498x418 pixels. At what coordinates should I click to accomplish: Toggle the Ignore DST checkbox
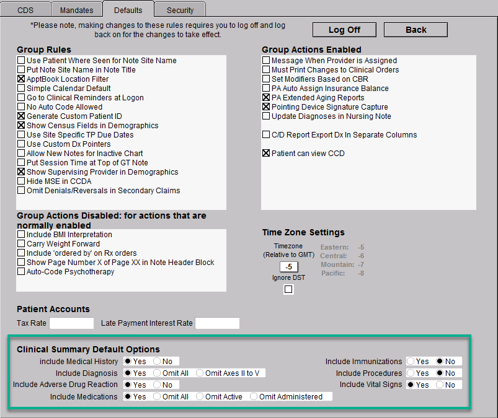tap(288, 289)
